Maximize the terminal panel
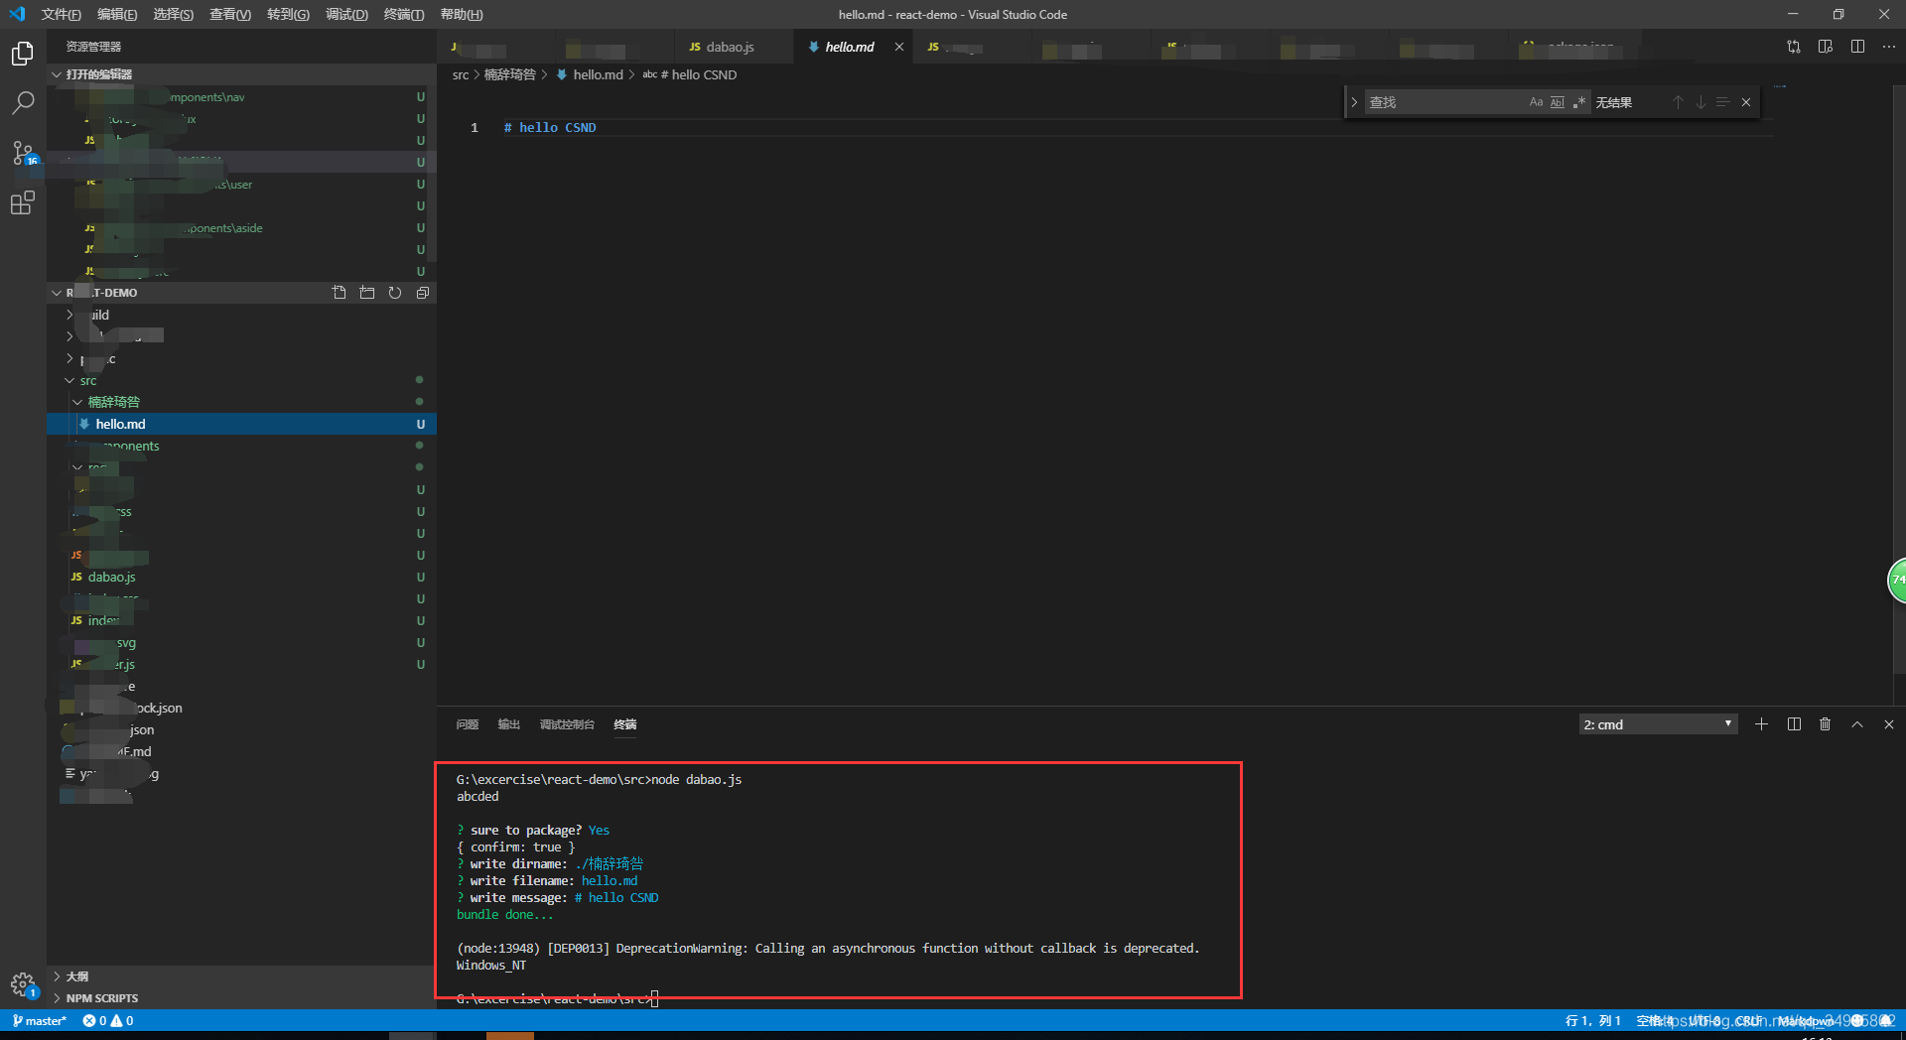This screenshot has width=1906, height=1040. [x=1857, y=724]
